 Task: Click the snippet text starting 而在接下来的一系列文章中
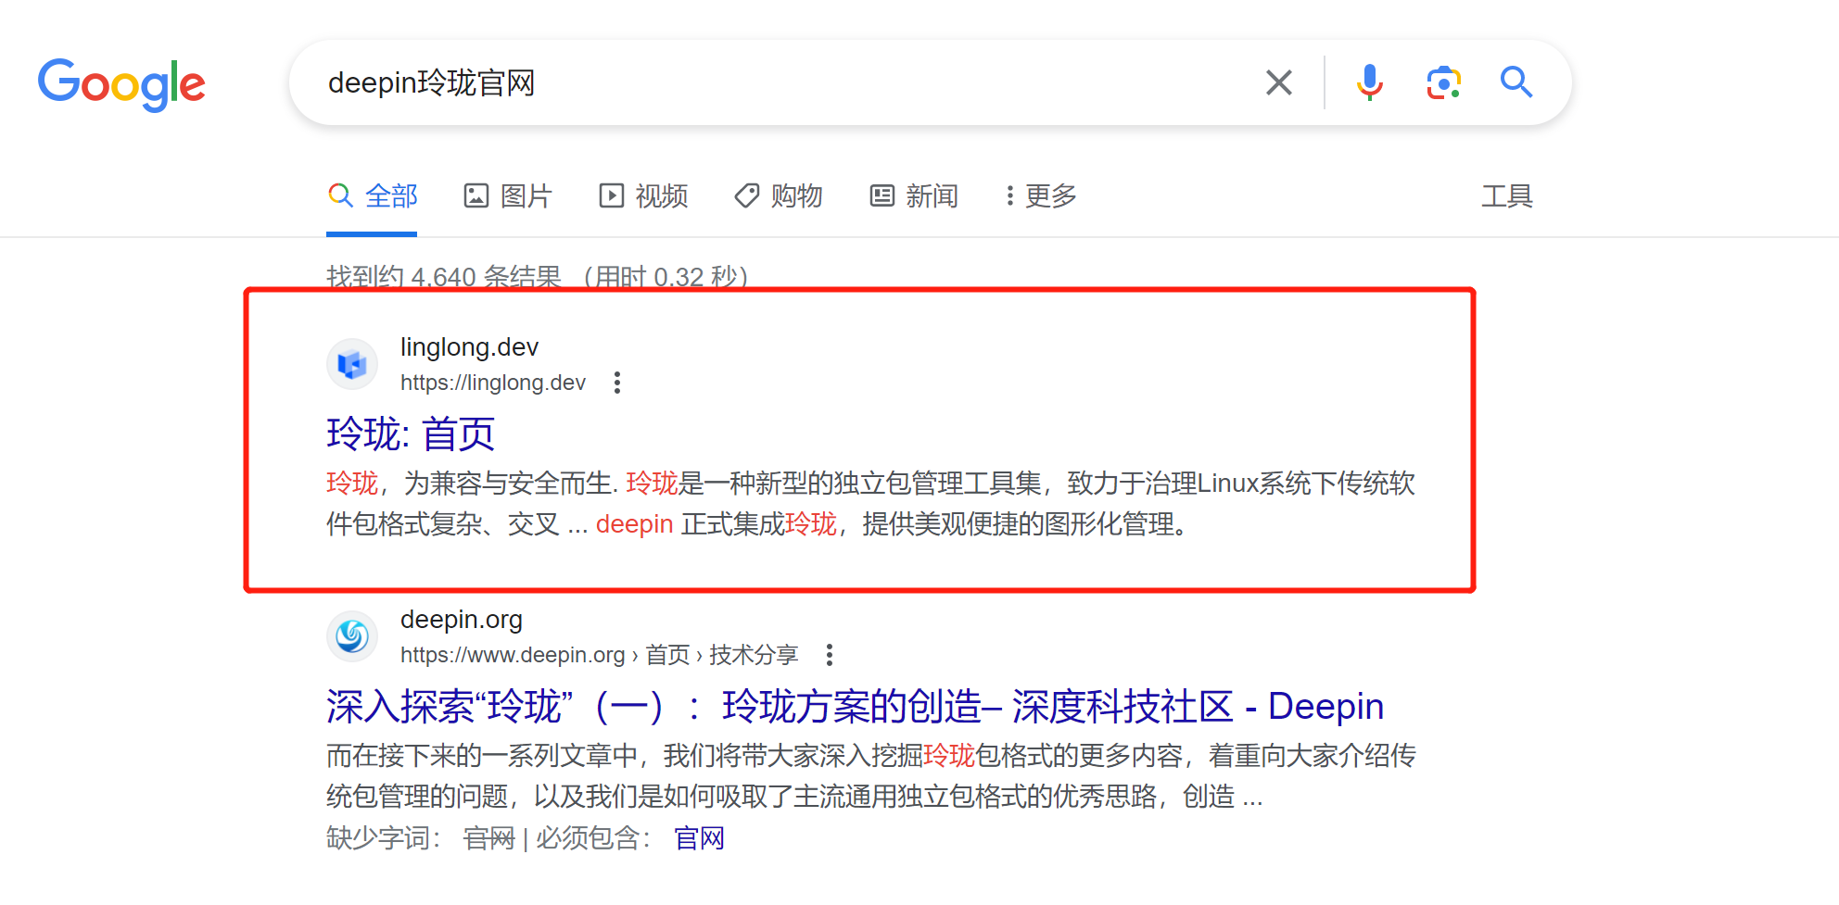870,775
